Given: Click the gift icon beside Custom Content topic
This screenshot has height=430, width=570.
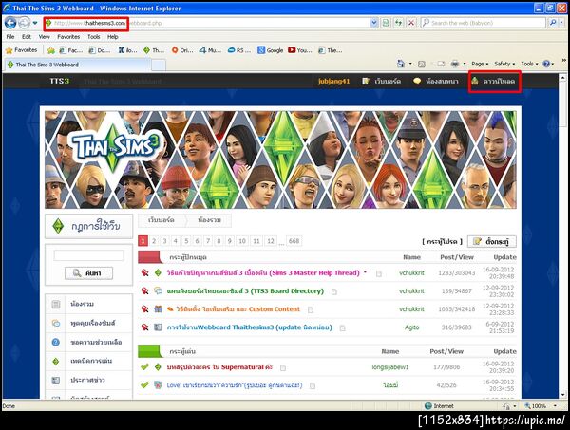Looking at the screenshot, I should coord(158,309).
